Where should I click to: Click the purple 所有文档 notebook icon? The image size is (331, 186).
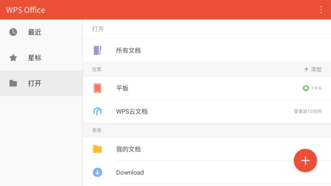click(x=97, y=51)
